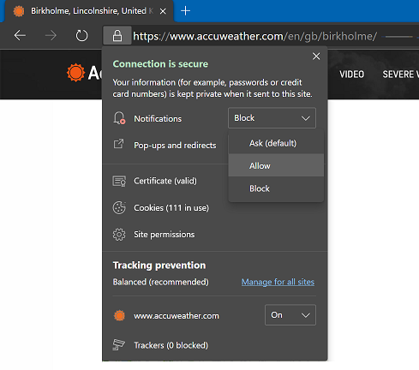This screenshot has height=370, width=419.
Task: Click the browser back arrow
Action: [x=20, y=36]
